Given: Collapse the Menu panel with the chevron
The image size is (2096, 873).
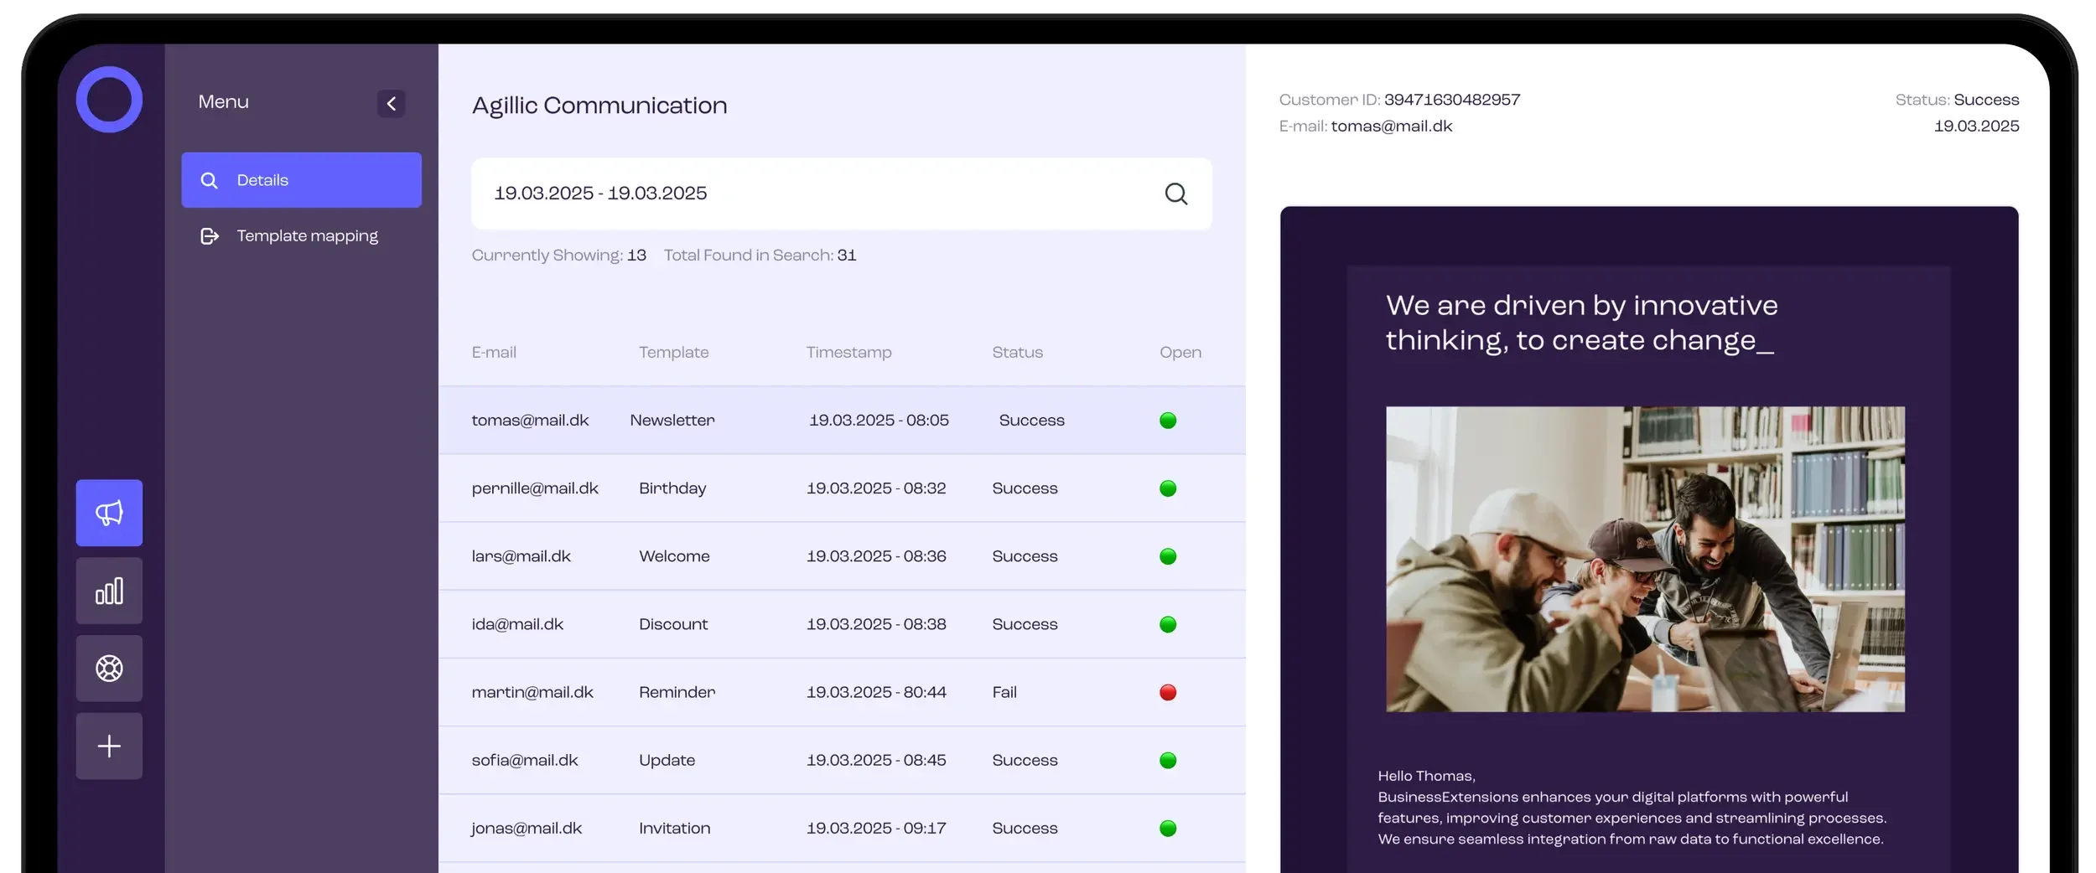Looking at the screenshot, I should (391, 104).
